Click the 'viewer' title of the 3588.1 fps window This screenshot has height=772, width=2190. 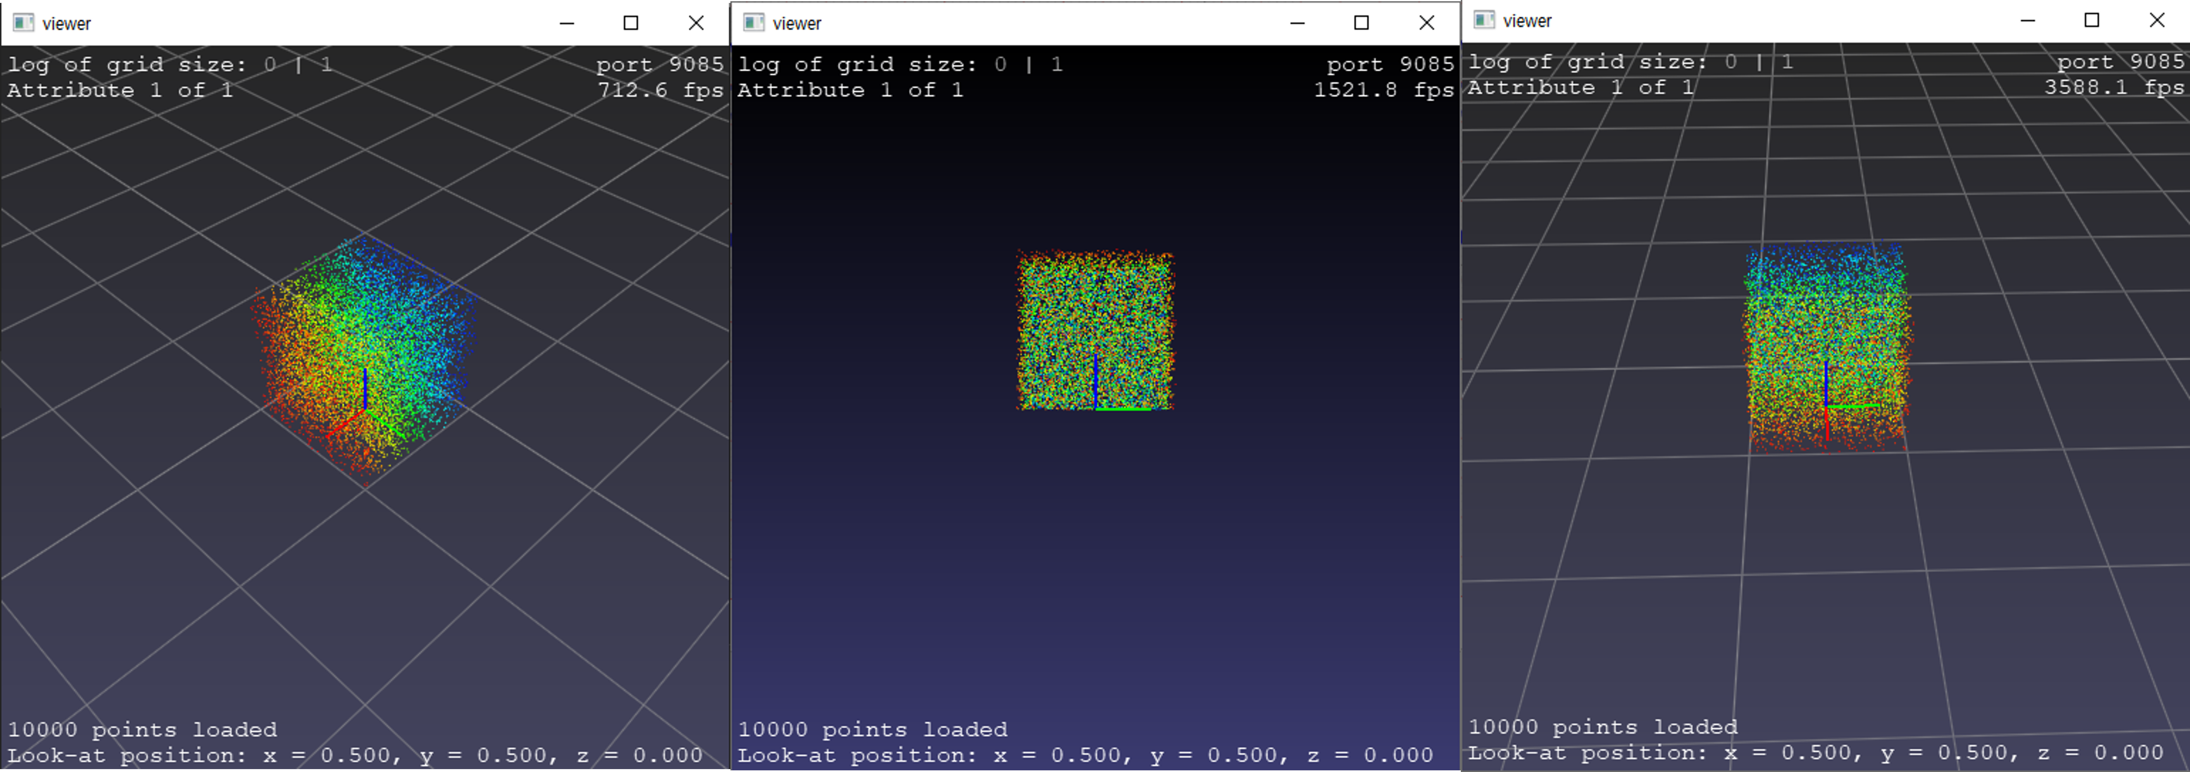pyautogui.click(x=1527, y=21)
